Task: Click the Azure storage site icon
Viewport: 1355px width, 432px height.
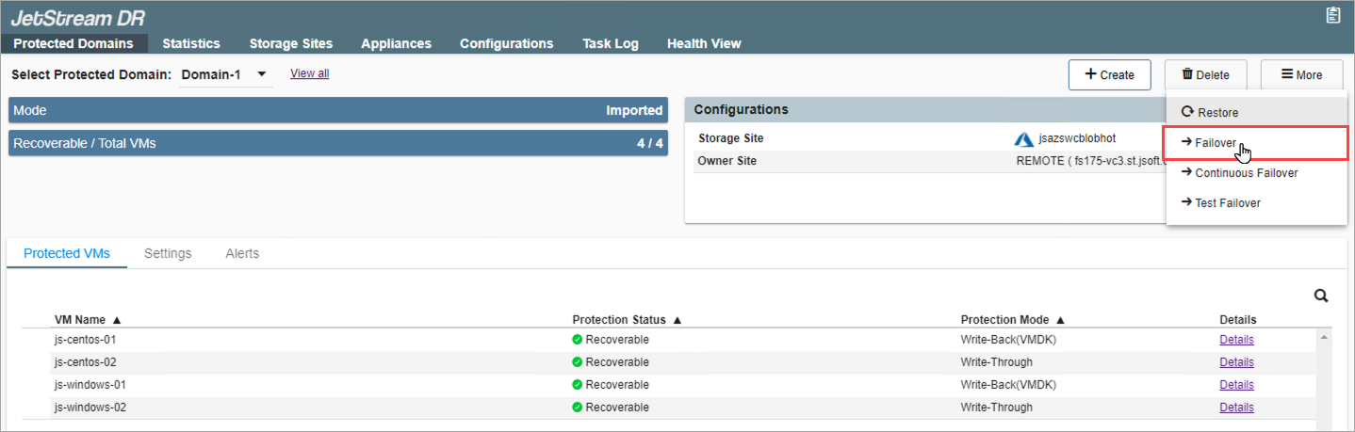Action: click(x=1024, y=139)
